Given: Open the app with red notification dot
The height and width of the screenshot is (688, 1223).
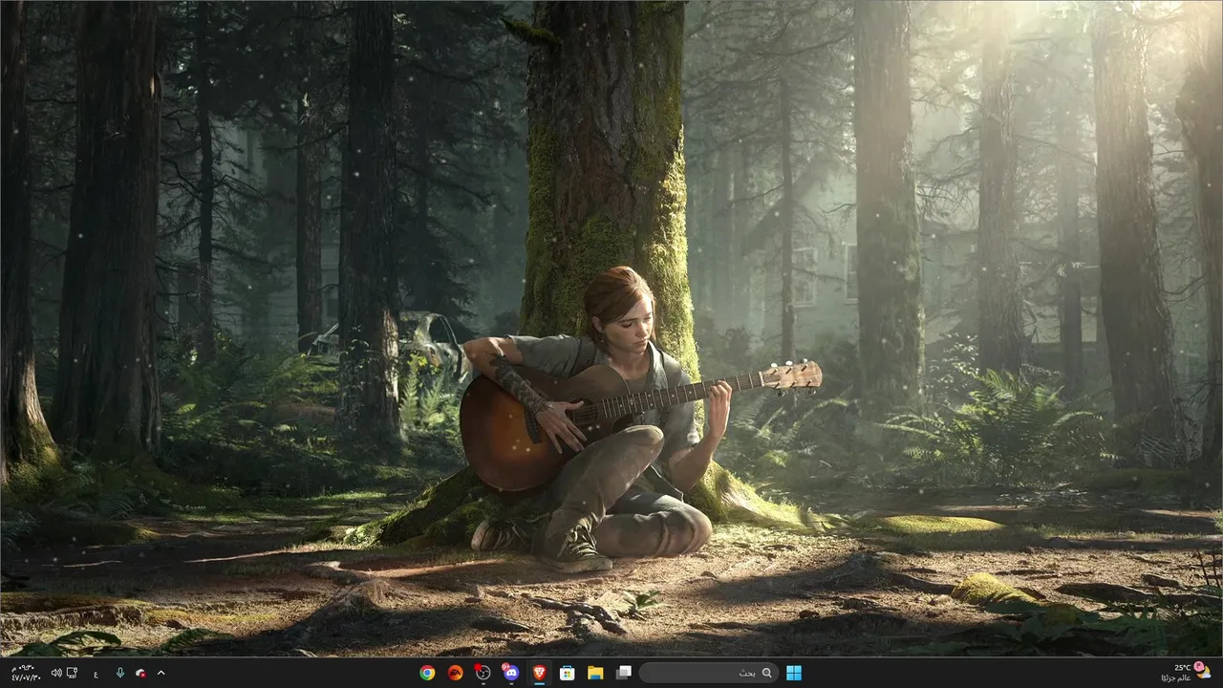Looking at the screenshot, I should pyautogui.click(x=483, y=673).
